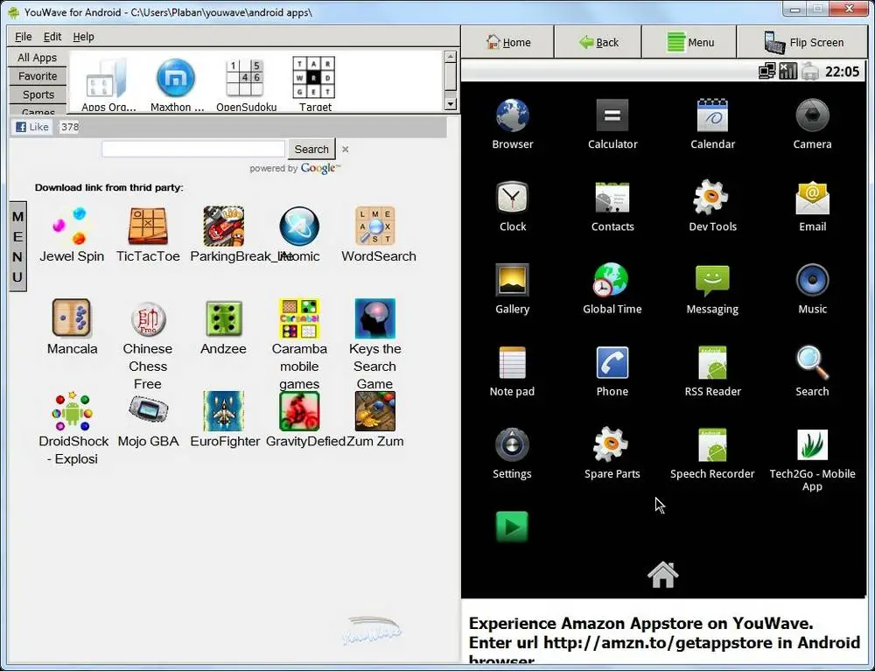Click the Android network status icon
The height and width of the screenshot is (671, 875).
766,71
